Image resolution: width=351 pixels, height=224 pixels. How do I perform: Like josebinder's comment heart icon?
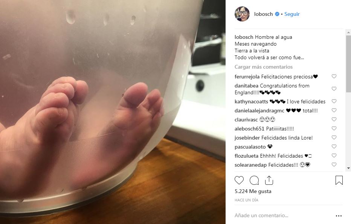click(x=334, y=137)
